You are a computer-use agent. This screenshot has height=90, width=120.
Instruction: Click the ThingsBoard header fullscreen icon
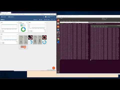[43, 17]
